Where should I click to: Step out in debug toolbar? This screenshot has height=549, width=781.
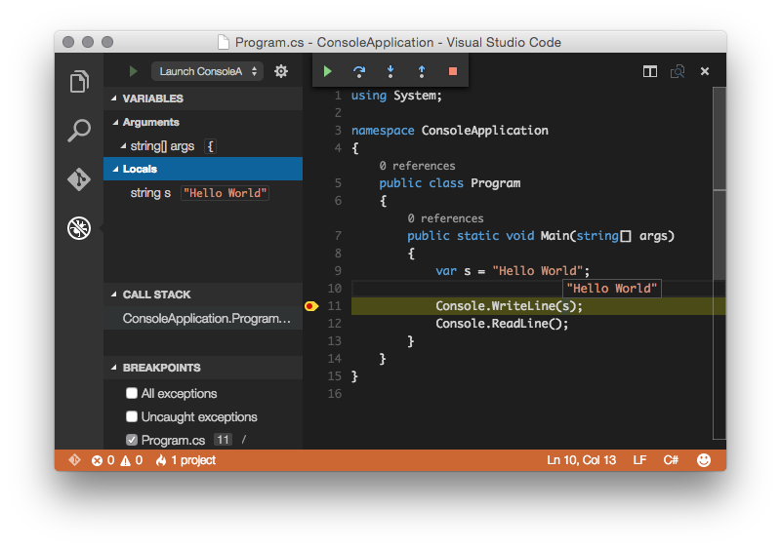[422, 71]
